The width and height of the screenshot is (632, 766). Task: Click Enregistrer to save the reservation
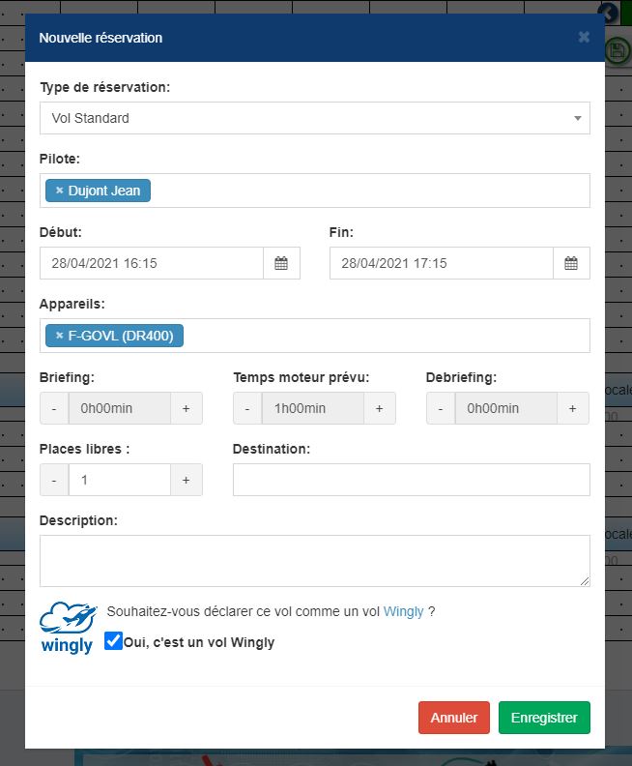click(544, 718)
